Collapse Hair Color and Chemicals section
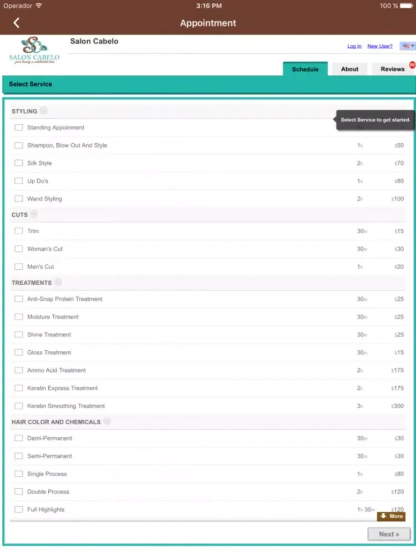416x555 pixels. point(107,421)
